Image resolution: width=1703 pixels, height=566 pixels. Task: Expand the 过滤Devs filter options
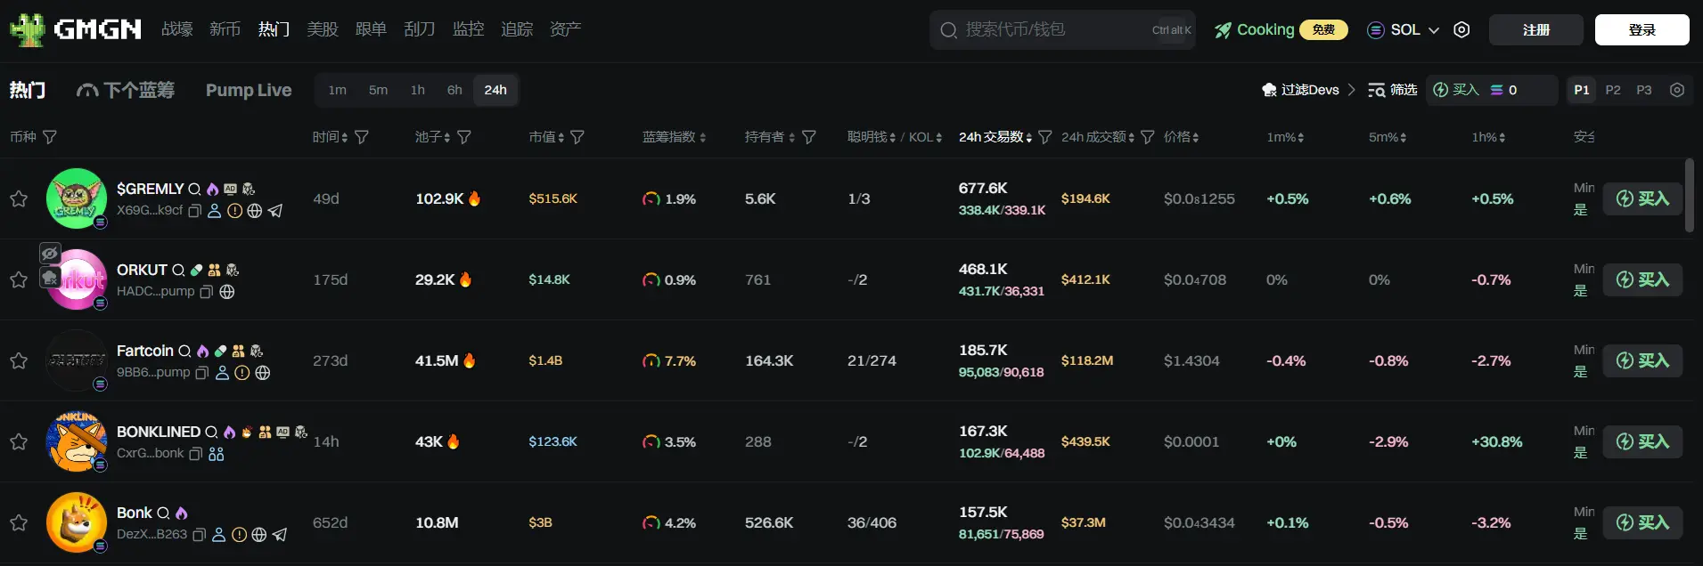pyautogui.click(x=1309, y=90)
